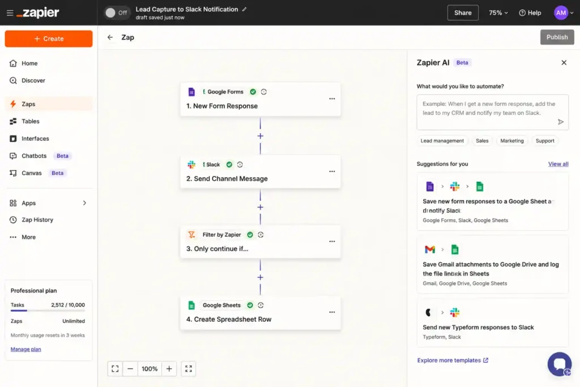The height and width of the screenshot is (387, 580).
Task: Click the Share button
Action: [463, 12]
